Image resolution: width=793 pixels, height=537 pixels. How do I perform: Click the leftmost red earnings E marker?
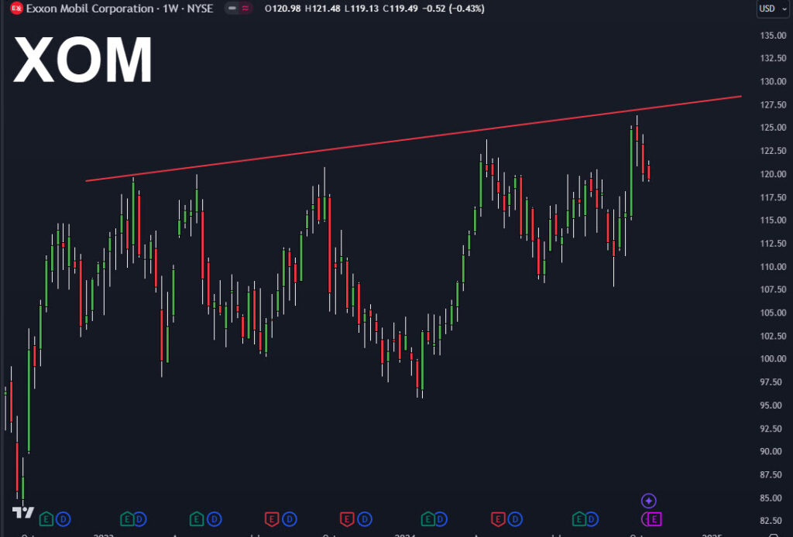(x=272, y=518)
